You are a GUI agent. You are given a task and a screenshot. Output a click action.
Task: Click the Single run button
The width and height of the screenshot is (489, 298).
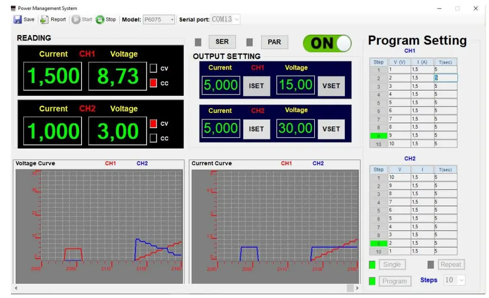tap(392, 265)
